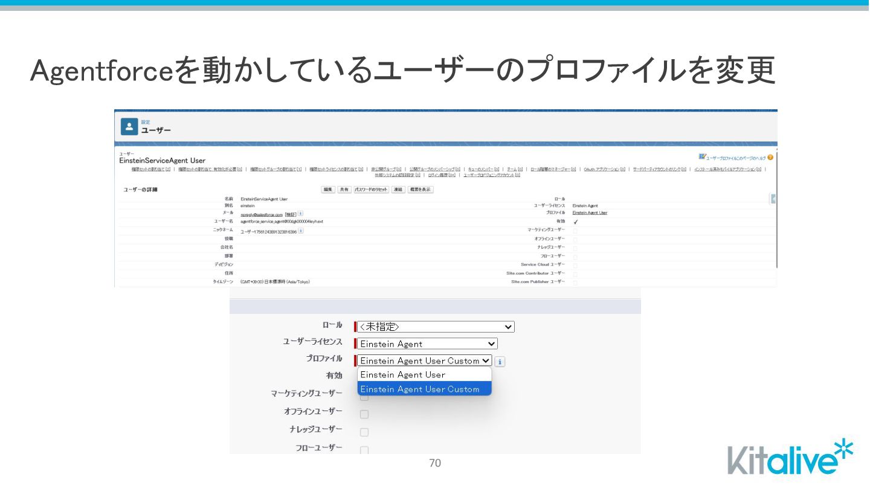Open 権限セットグループの割り当て [1] link
Viewport: 870px width, 489px height.
(276, 169)
